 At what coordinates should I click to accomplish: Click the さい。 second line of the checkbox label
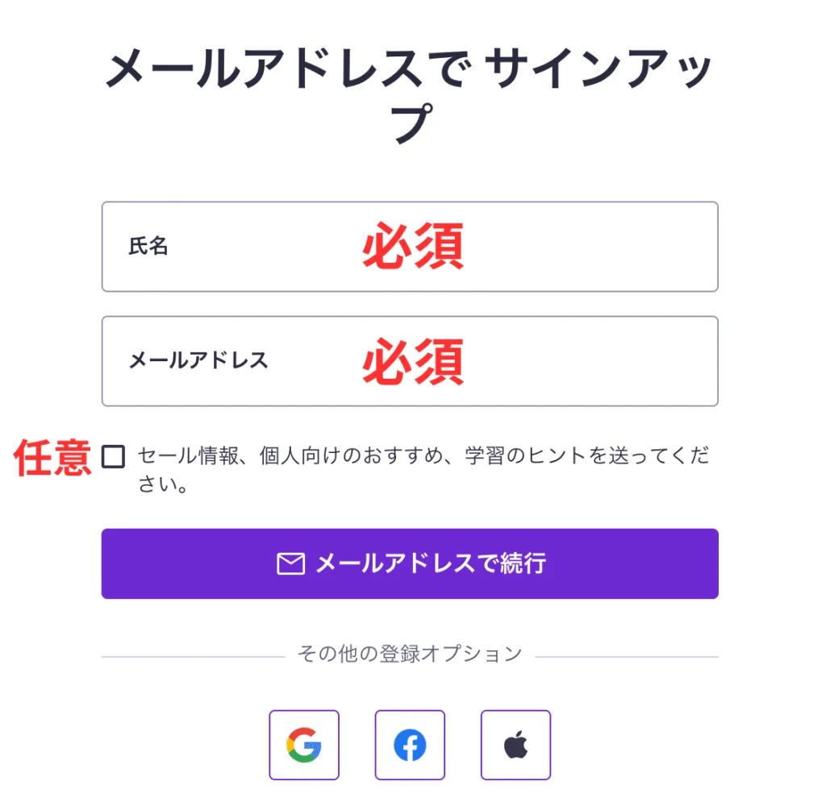(163, 486)
